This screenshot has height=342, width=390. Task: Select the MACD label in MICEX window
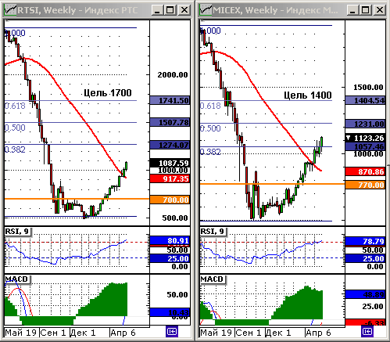[x=213, y=279]
